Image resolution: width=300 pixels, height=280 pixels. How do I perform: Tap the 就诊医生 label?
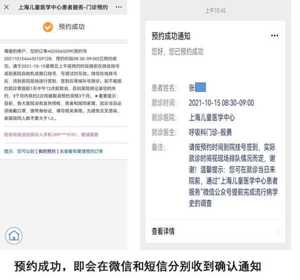(164, 132)
